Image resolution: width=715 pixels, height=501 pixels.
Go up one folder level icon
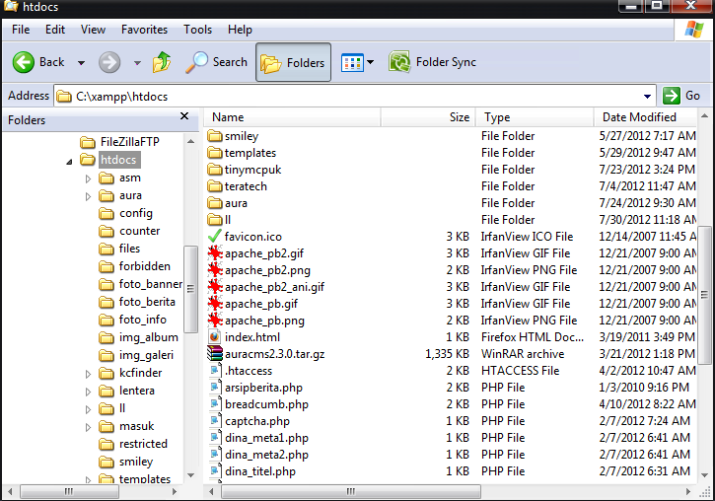pos(162,62)
